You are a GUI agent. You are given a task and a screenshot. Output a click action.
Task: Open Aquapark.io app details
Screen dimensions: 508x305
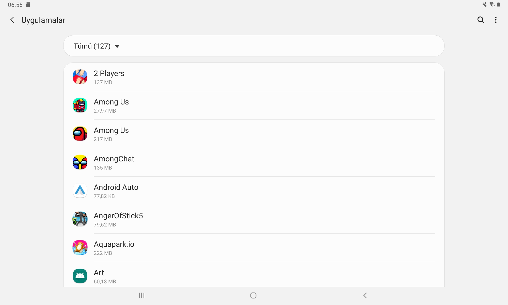[254, 248]
